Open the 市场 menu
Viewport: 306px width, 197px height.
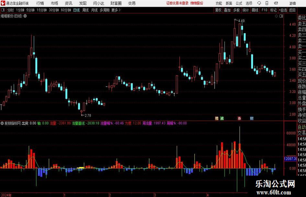pos(54,3)
